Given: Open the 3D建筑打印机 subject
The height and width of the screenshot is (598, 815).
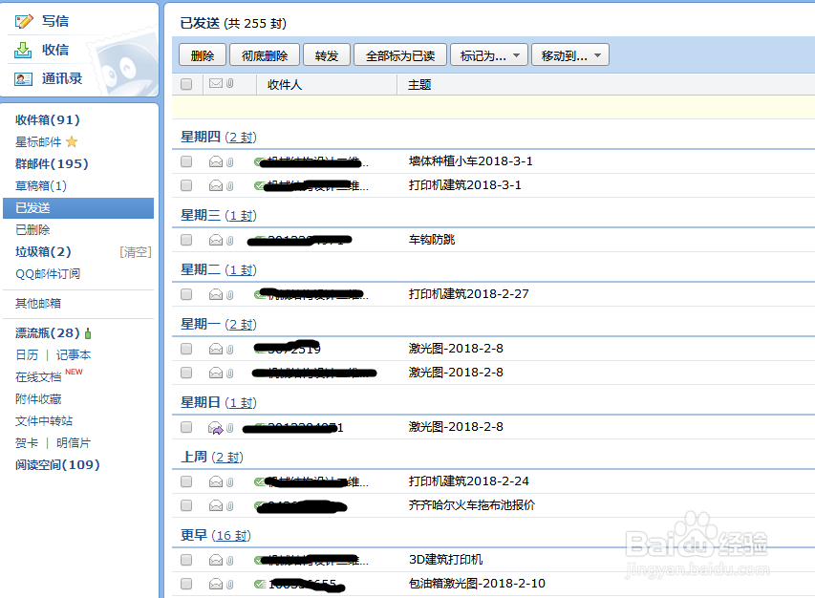Looking at the screenshot, I should (445, 560).
